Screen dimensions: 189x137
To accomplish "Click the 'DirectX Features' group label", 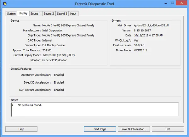I will [21, 69].
